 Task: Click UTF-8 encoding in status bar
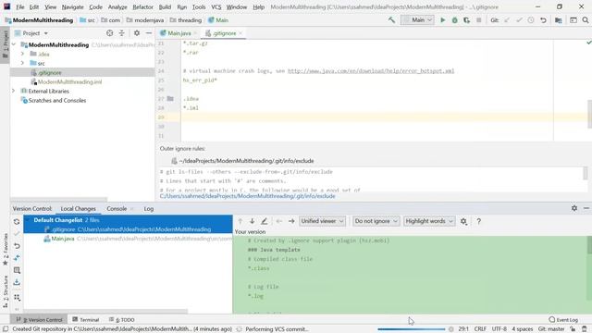(499, 329)
